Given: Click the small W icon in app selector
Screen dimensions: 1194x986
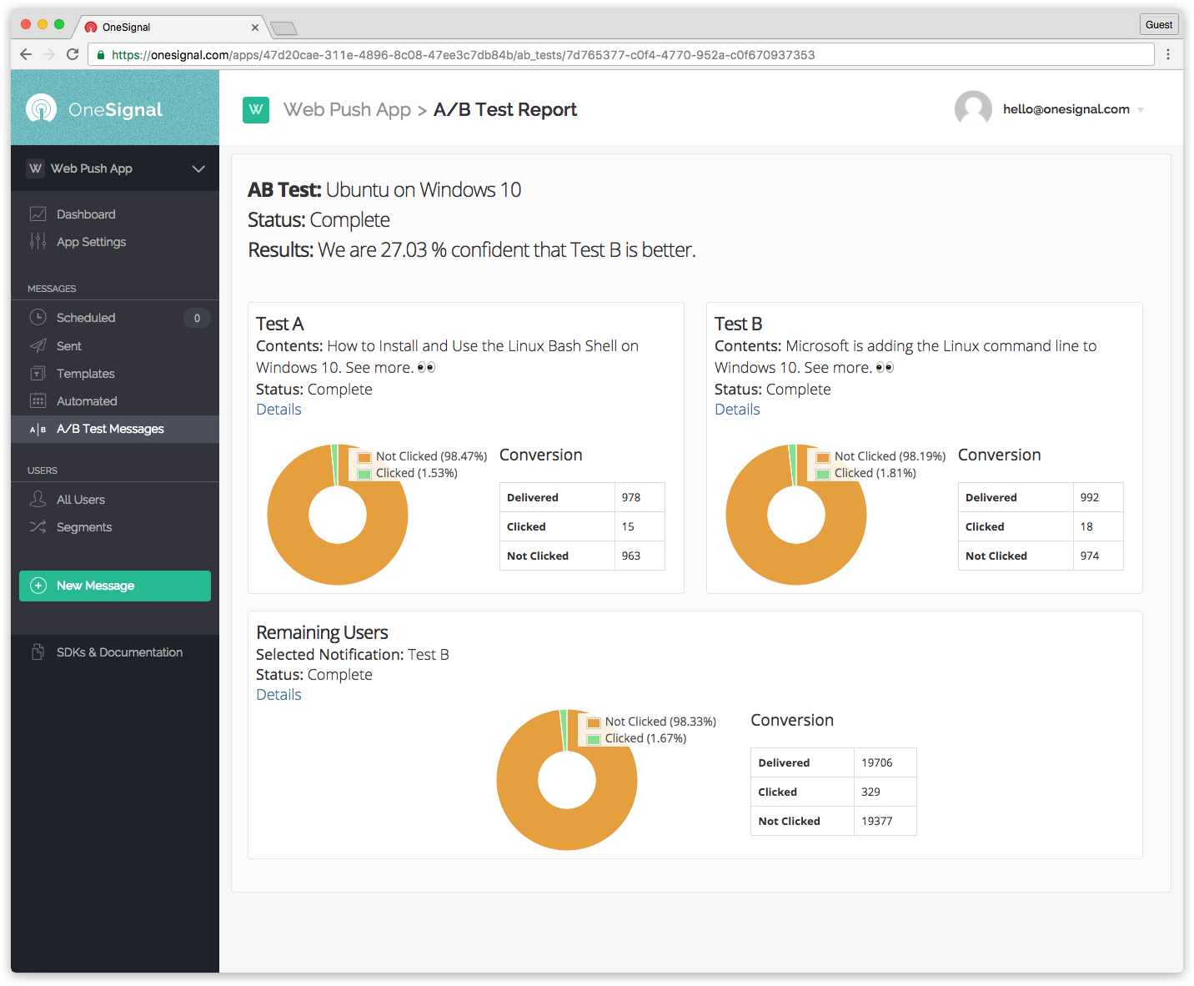Looking at the screenshot, I should click(x=35, y=169).
